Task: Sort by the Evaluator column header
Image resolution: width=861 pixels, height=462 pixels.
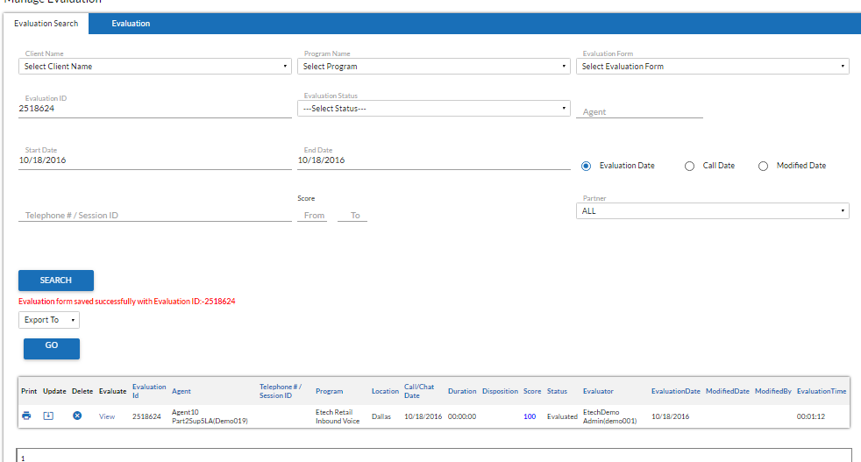Action: (x=598, y=391)
